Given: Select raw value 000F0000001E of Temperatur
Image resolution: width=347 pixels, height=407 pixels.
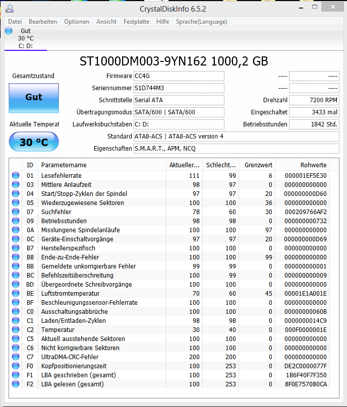Looking at the screenshot, I should tap(306, 329).
